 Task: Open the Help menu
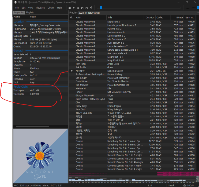coord(59,8)
